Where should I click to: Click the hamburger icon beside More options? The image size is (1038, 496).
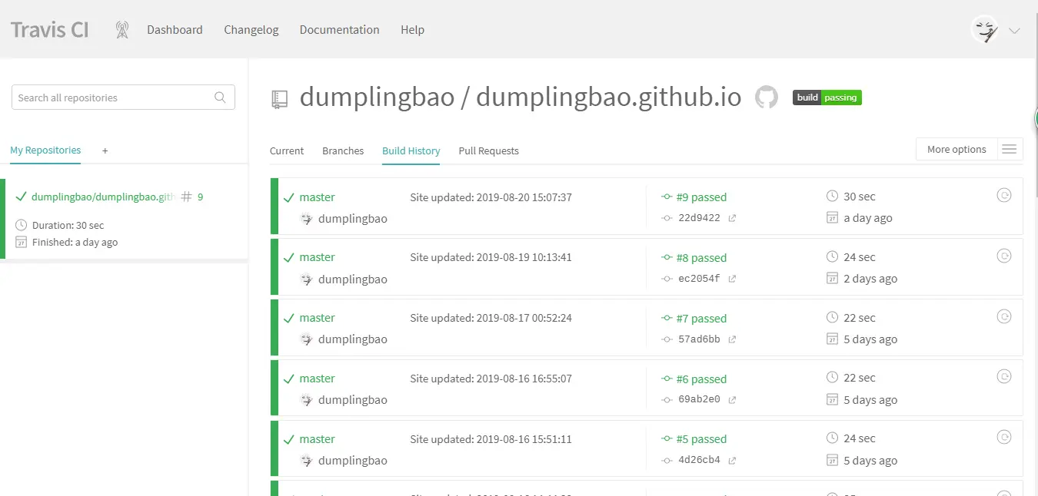1010,149
